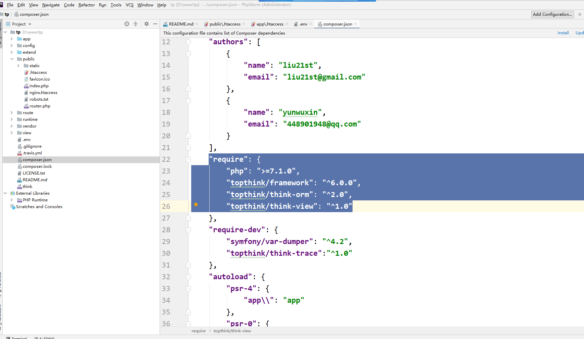This screenshot has height=339, width=584.
Task: Close the composer.json tab
Action: pyautogui.click(x=356, y=24)
